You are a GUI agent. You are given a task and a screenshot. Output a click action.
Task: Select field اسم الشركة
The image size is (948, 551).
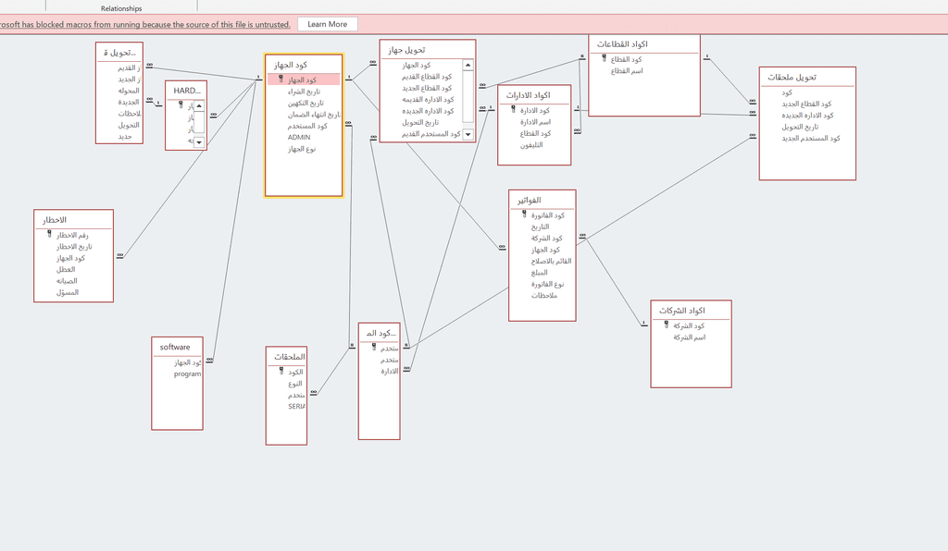coord(691,337)
